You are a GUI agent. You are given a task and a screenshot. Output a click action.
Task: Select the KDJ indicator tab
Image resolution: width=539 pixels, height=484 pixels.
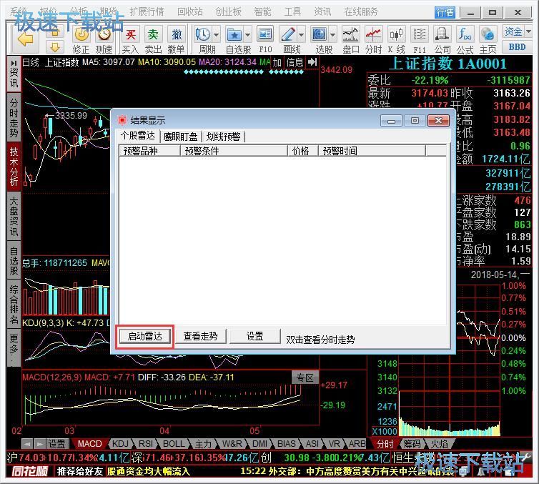click(121, 444)
